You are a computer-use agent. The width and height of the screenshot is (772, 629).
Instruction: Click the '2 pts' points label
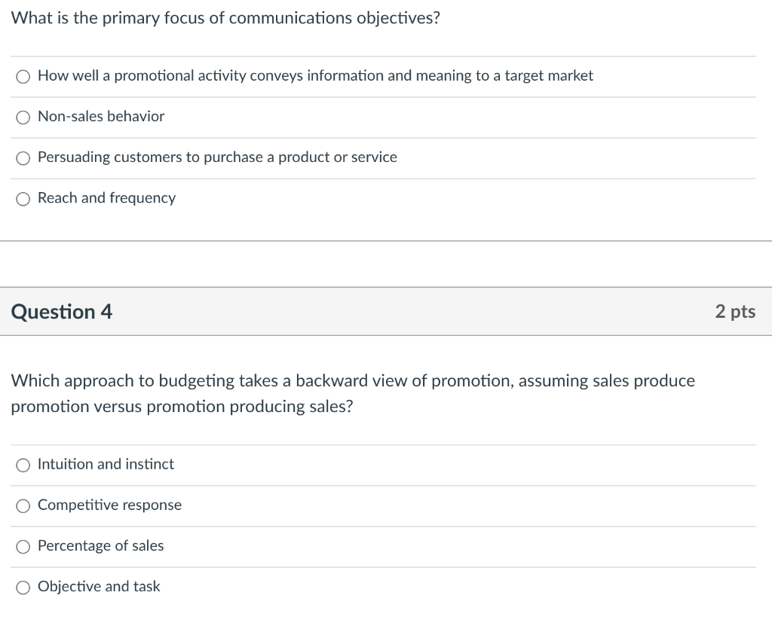[734, 311]
